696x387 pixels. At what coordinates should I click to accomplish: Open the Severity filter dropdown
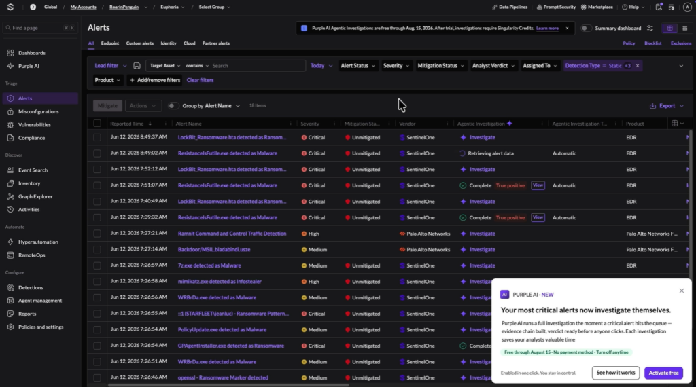click(x=396, y=66)
